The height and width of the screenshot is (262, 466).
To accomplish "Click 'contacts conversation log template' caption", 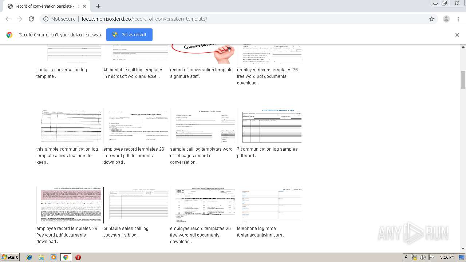I will pos(62,73).
